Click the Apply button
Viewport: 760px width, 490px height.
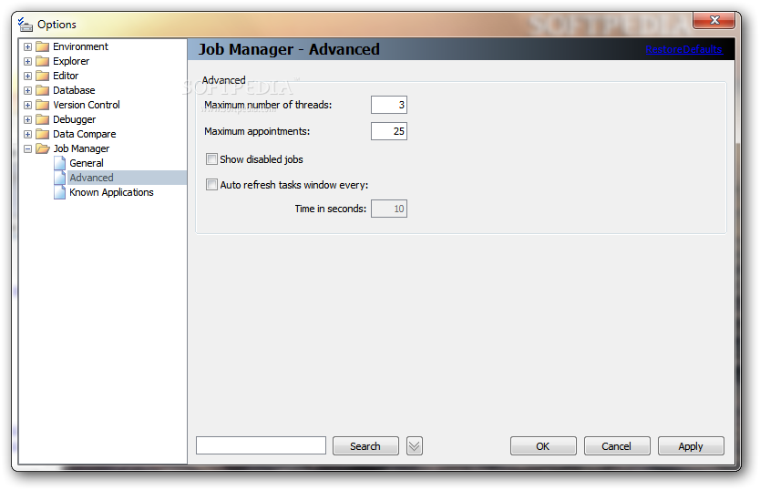[691, 446]
